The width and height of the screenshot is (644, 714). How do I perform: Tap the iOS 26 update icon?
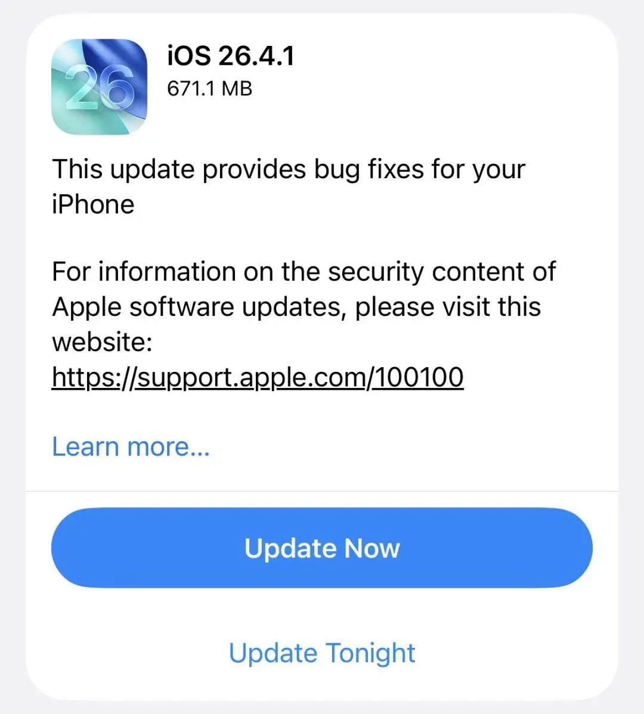click(x=100, y=86)
